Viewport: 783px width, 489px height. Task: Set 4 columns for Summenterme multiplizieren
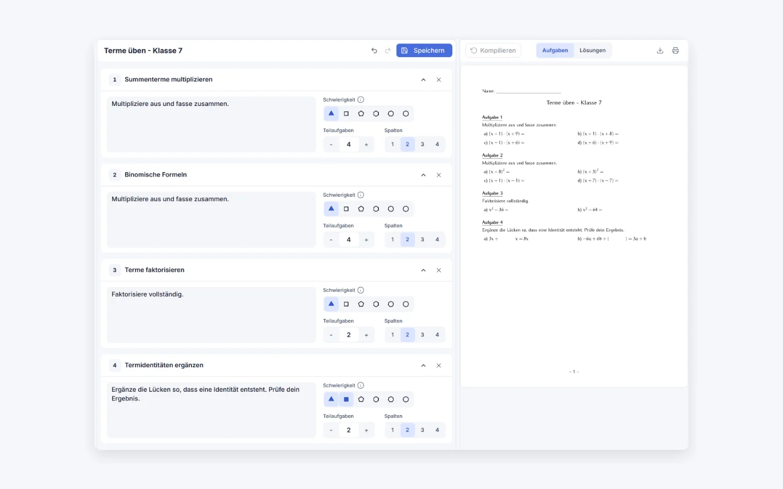[437, 145]
